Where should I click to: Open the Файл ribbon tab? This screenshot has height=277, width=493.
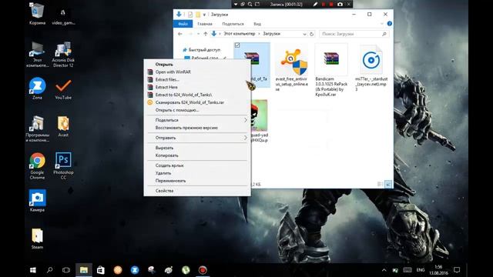click(x=183, y=24)
